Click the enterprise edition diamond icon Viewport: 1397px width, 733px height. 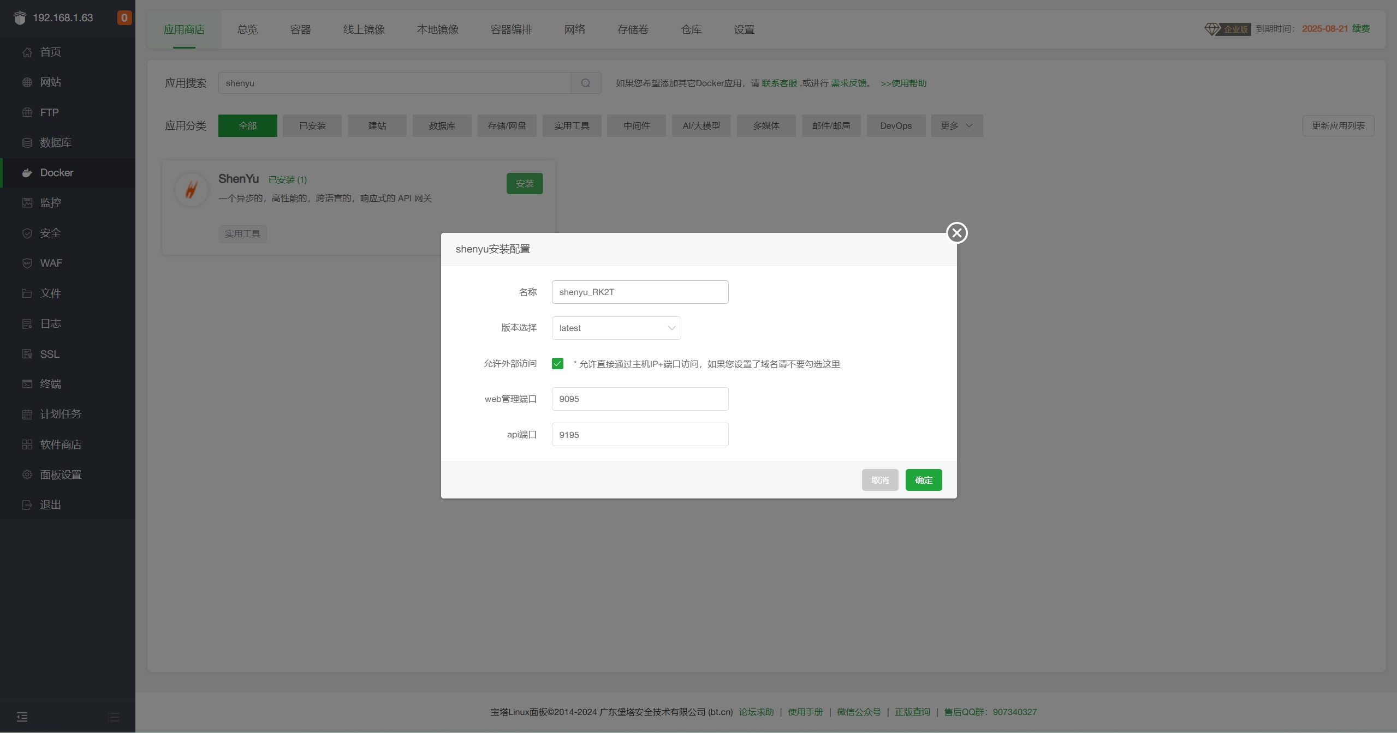1211,29
